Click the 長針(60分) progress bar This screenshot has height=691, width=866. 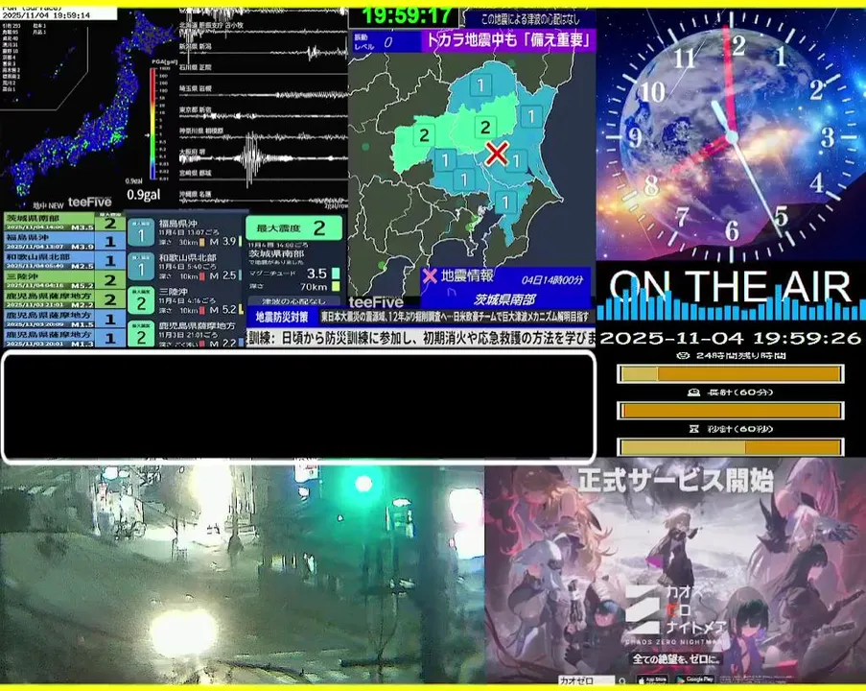[731, 411]
